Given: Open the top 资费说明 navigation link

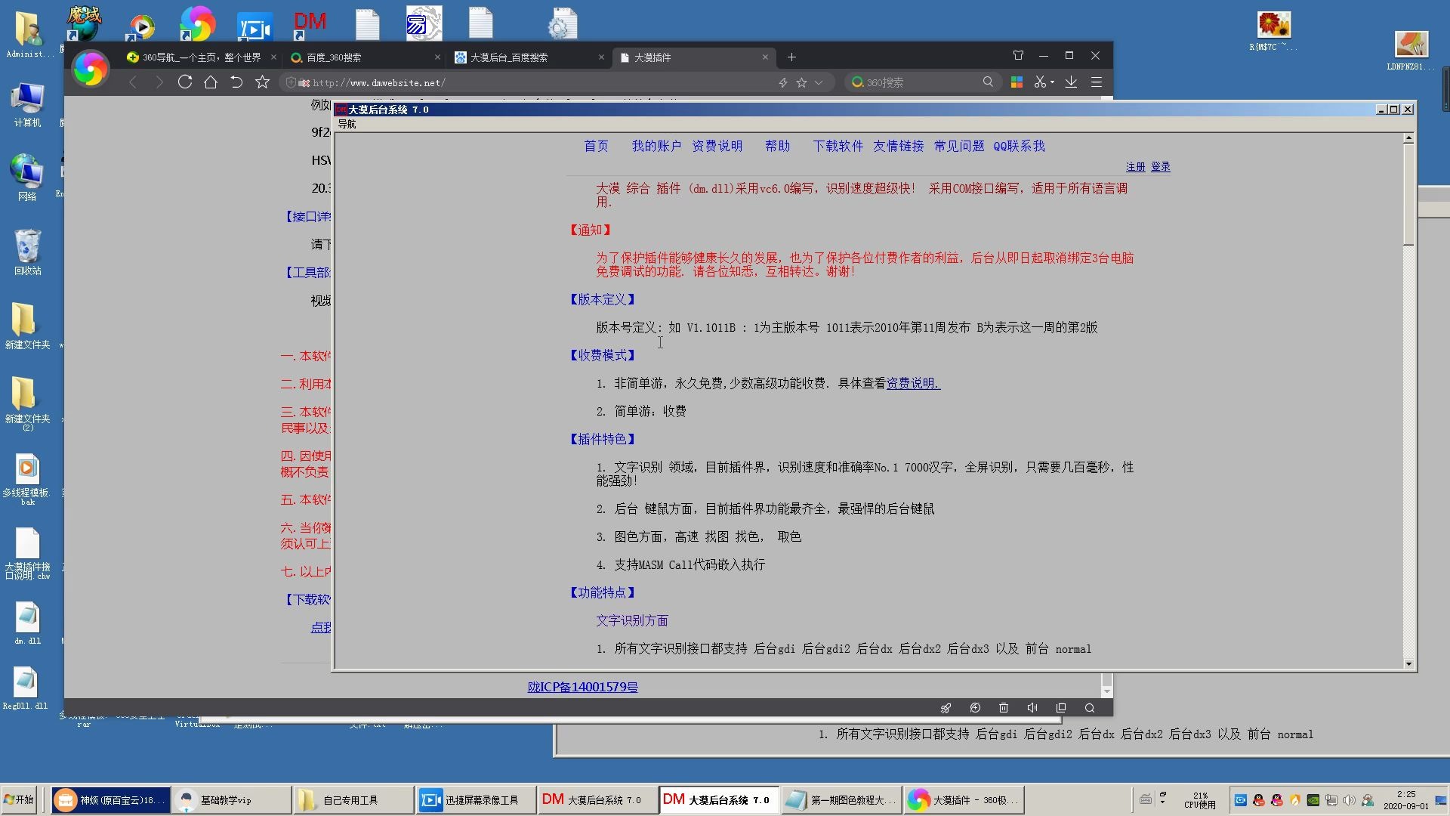Looking at the screenshot, I should click(717, 147).
